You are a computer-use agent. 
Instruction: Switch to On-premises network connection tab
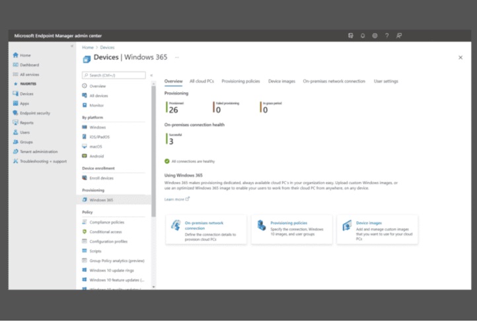[x=334, y=81]
